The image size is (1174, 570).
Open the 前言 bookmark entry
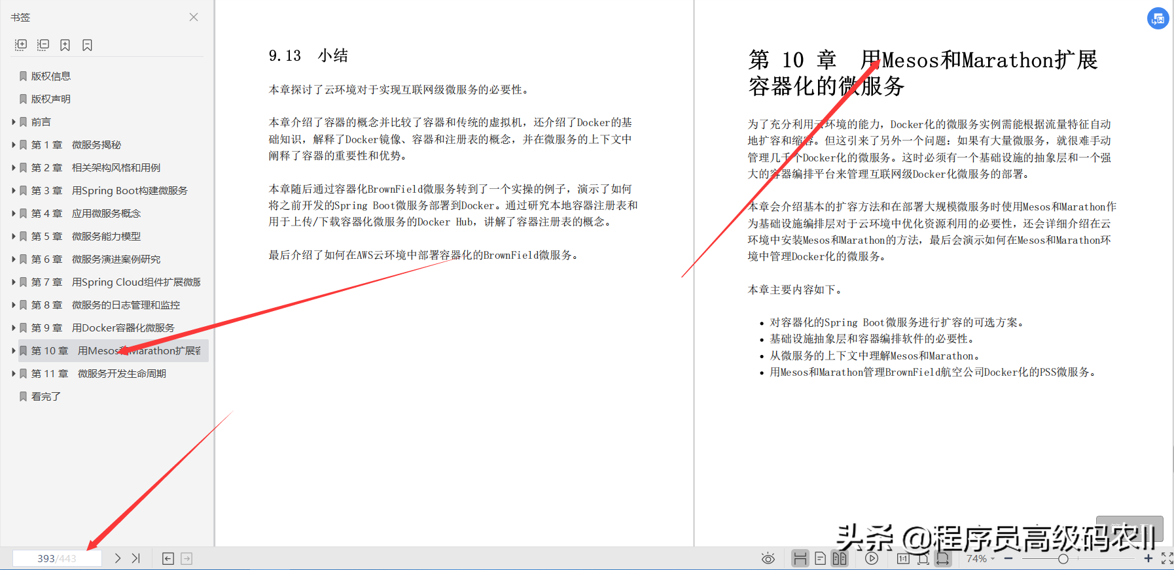pyautogui.click(x=41, y=122)
